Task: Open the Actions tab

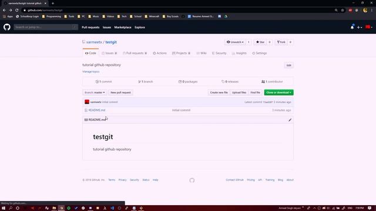Action: [x=160, y=53]
